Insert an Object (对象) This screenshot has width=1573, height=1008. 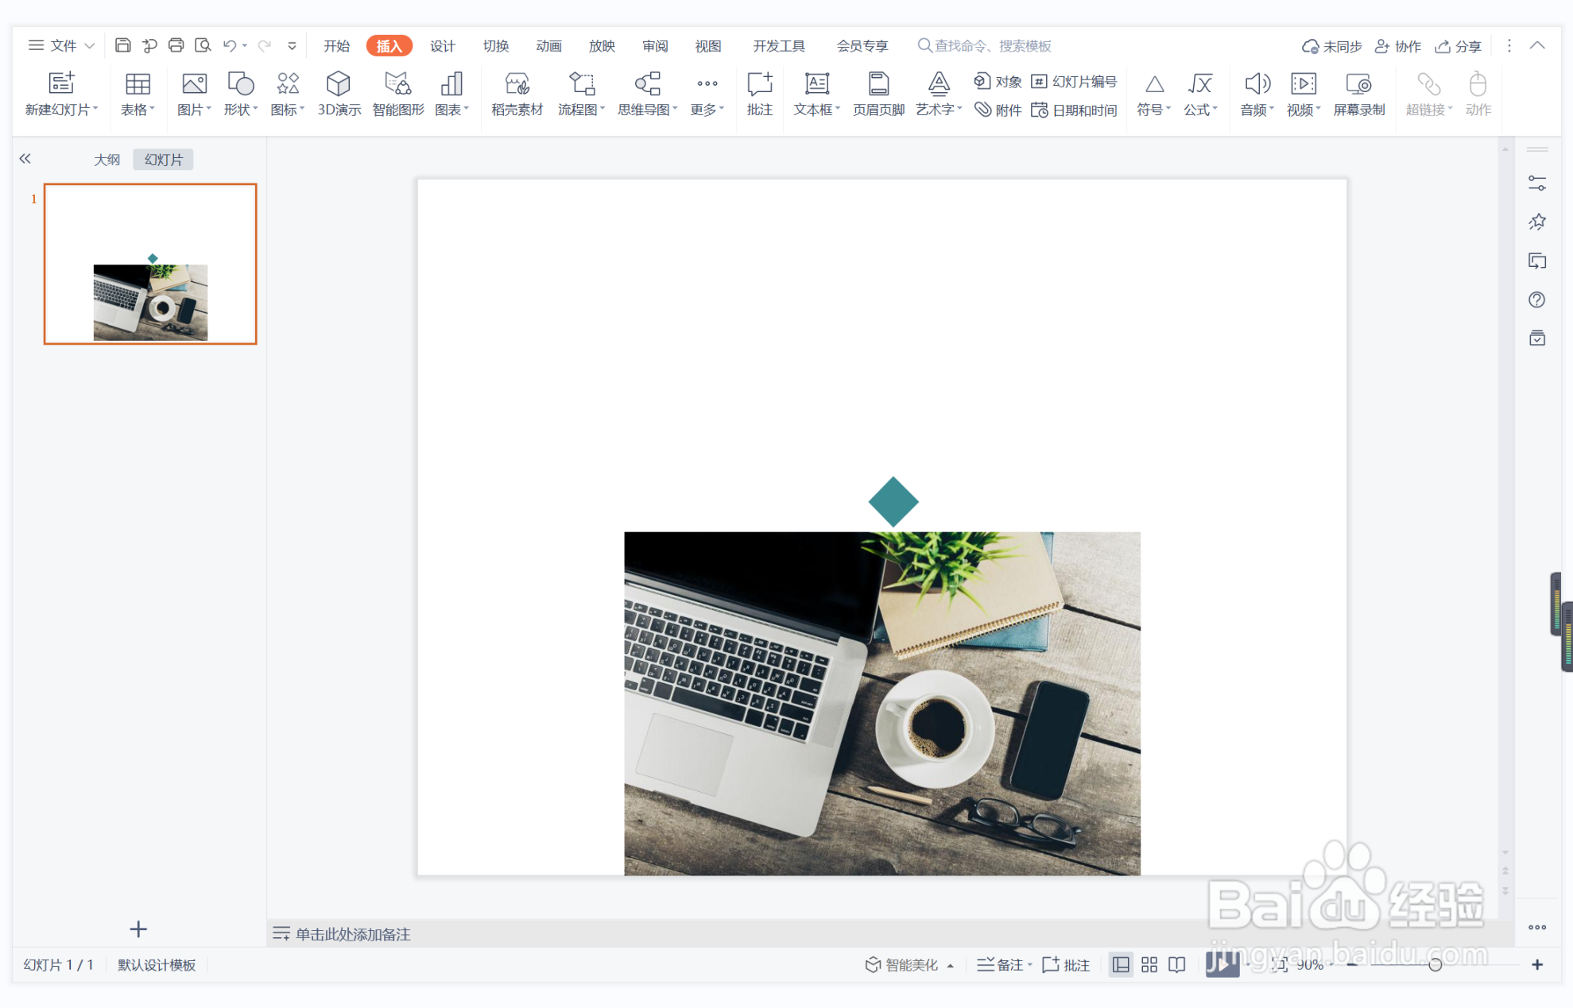pos(998,82)
